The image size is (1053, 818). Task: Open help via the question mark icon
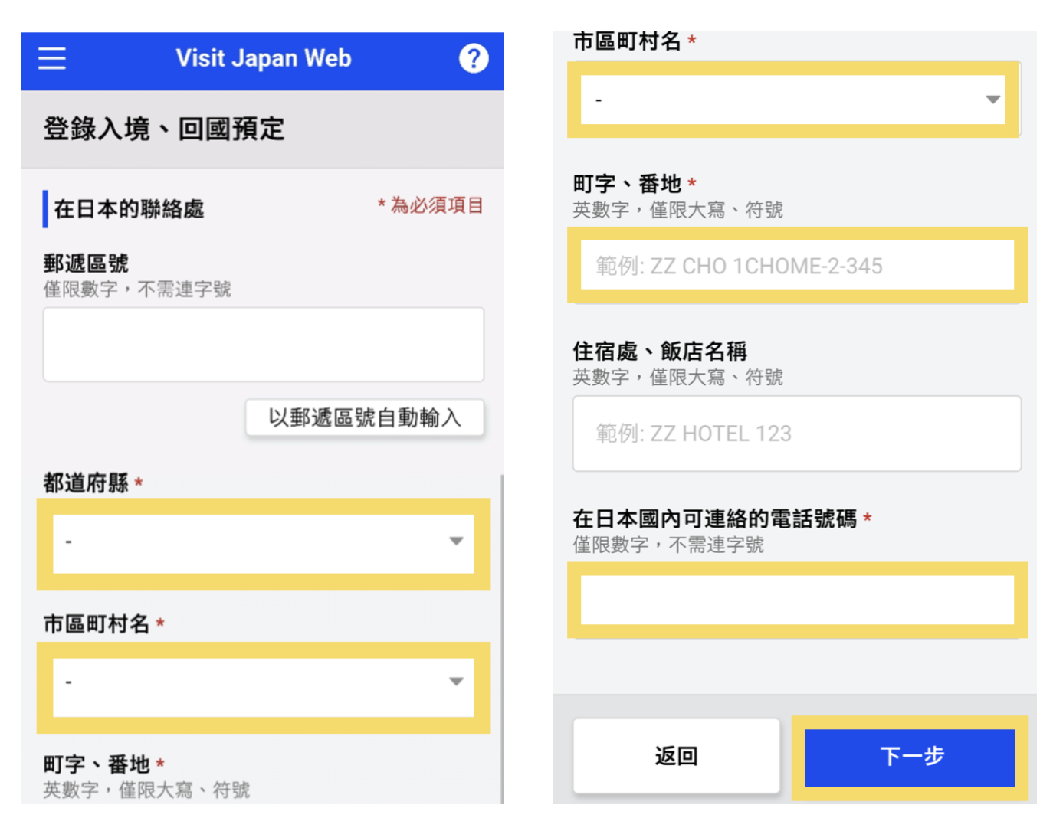pos(473,58)
